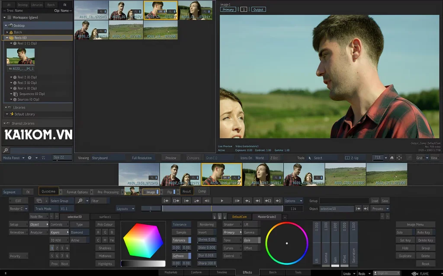The height and width of the screenshot is (276, 443).
Task: Open the Sign In dropdown
Action: pyautogui.click(x=386, y=273)
